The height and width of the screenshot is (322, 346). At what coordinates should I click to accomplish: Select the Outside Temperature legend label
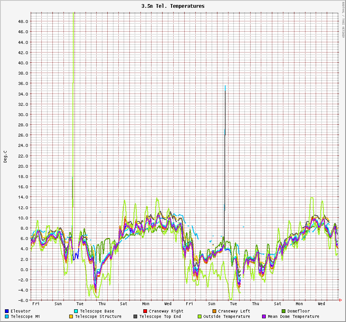pyautogui.click(x=226, y=317)
